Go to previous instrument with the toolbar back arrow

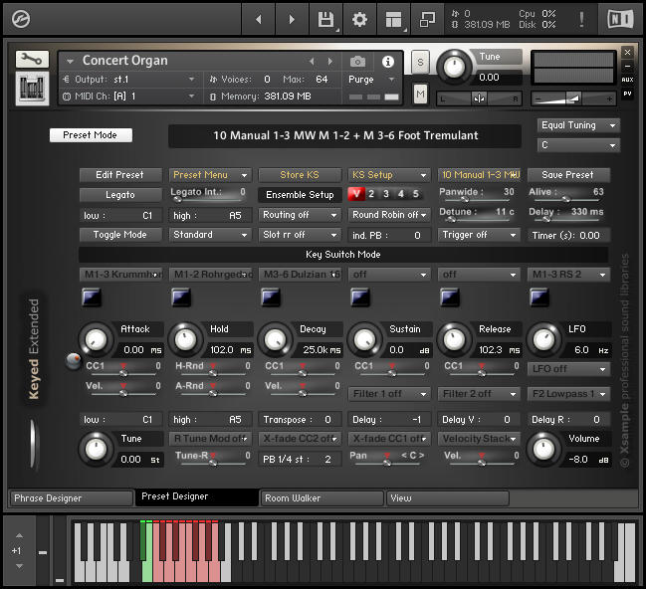click(259, 19)
